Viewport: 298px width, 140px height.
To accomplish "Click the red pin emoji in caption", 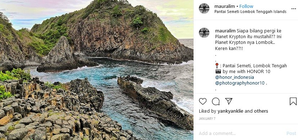I will pos(217,66).
